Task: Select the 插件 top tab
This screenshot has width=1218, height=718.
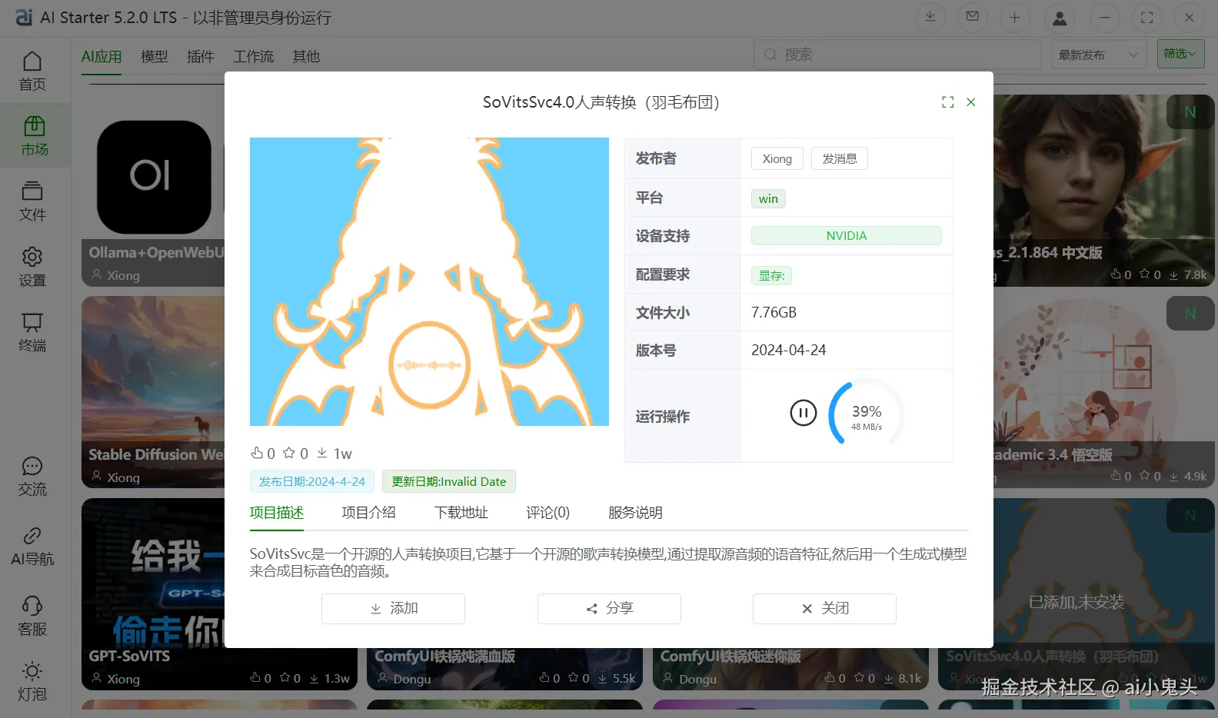Action: (x=201, y=57)
